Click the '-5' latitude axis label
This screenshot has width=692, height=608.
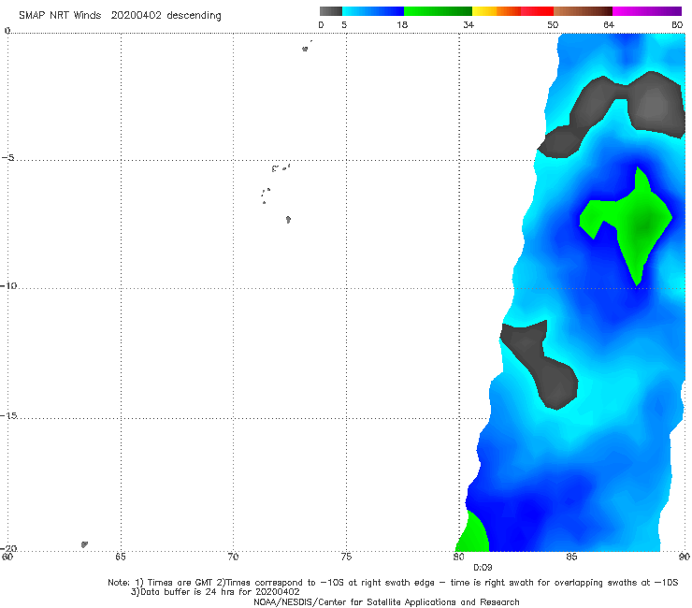[8, 158]
